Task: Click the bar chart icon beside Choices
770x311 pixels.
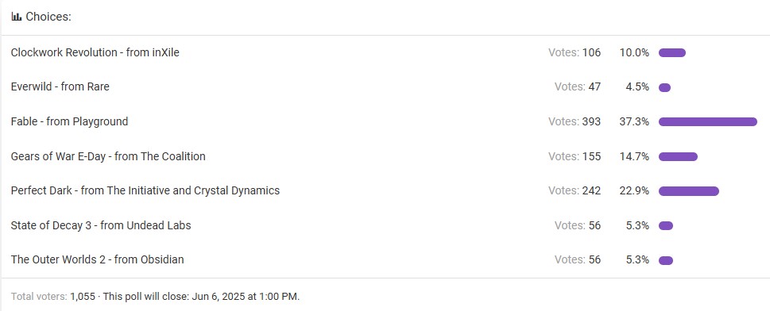Action: [16, 17]
